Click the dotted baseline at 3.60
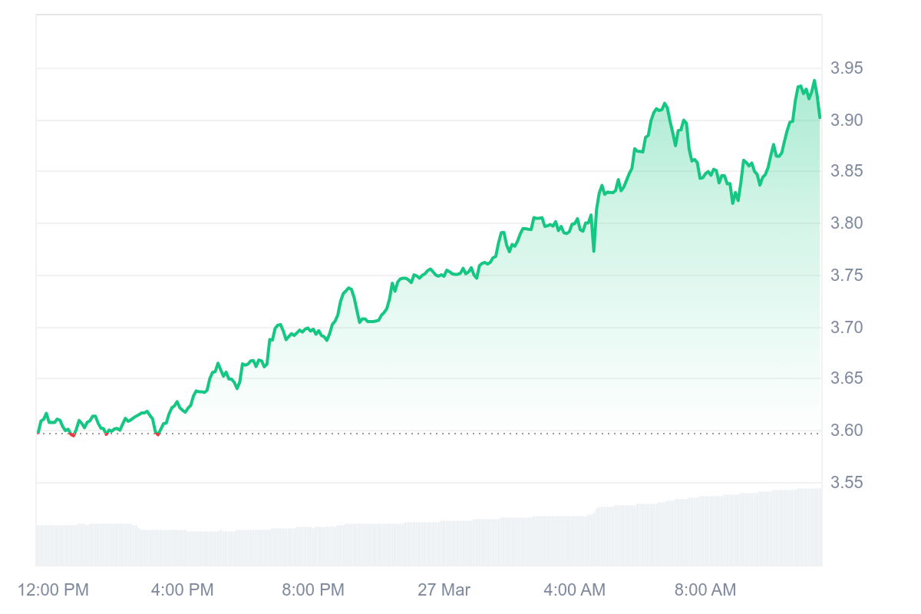Viewport: 921px width, 614px height. click(x=430, y=433)
